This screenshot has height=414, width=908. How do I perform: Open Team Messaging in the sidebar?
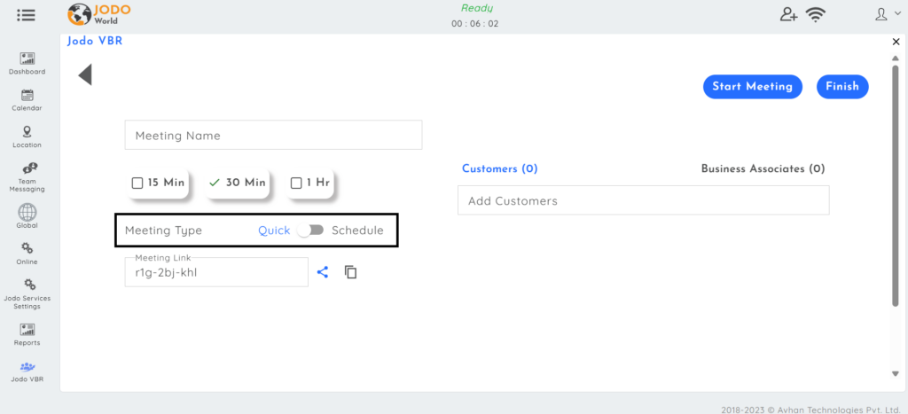pyautogui.click(x=29, y=168)
